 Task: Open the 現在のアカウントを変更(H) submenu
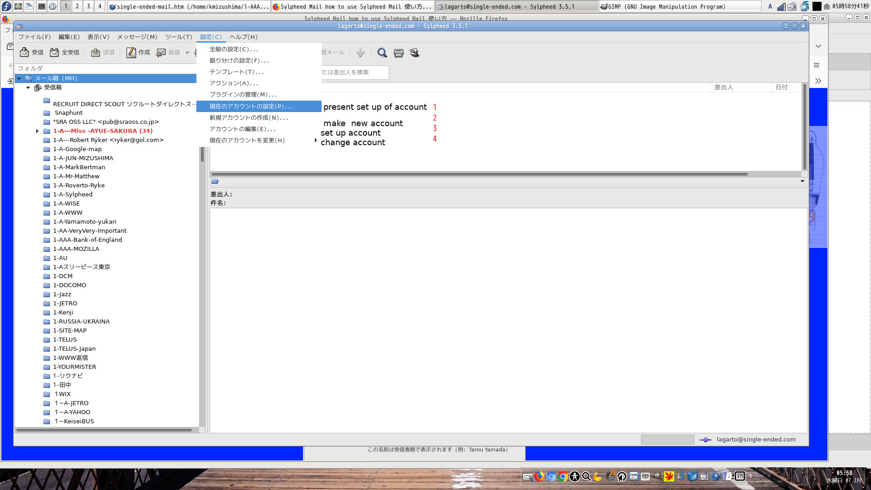pyautogui.click(x=247, y=140)
